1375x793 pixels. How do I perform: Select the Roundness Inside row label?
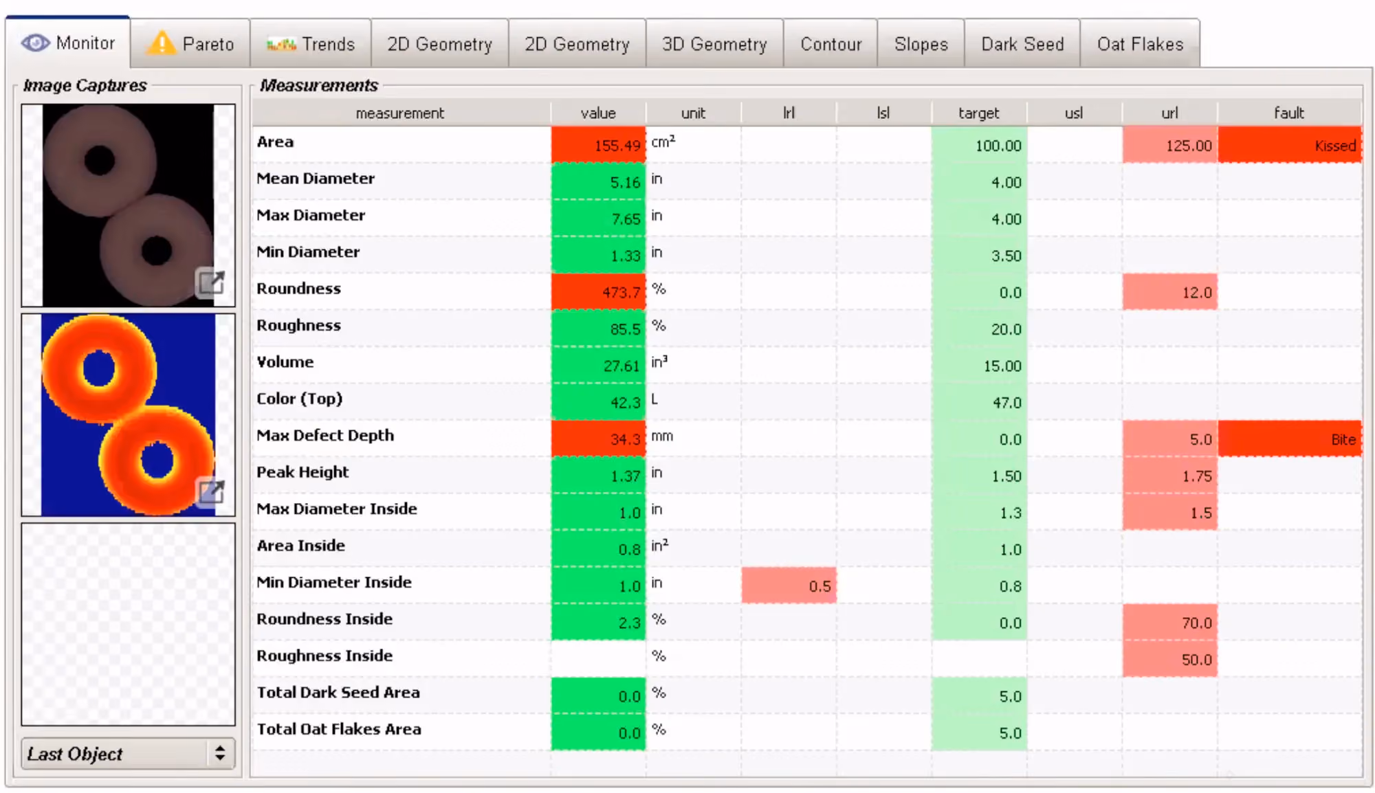click(324, 619)
